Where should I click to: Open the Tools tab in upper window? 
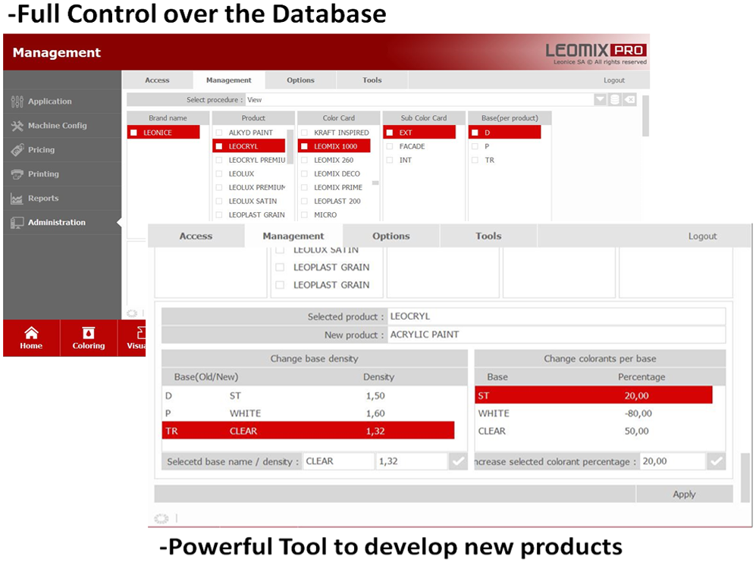(x=372, y=80)
